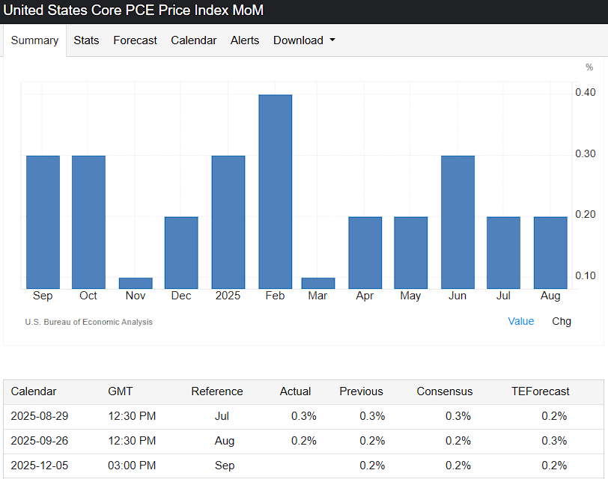The width and height of the screenshot is (608, 479).
Task: Switch to the Stats tab
Action: coord(86,40)
